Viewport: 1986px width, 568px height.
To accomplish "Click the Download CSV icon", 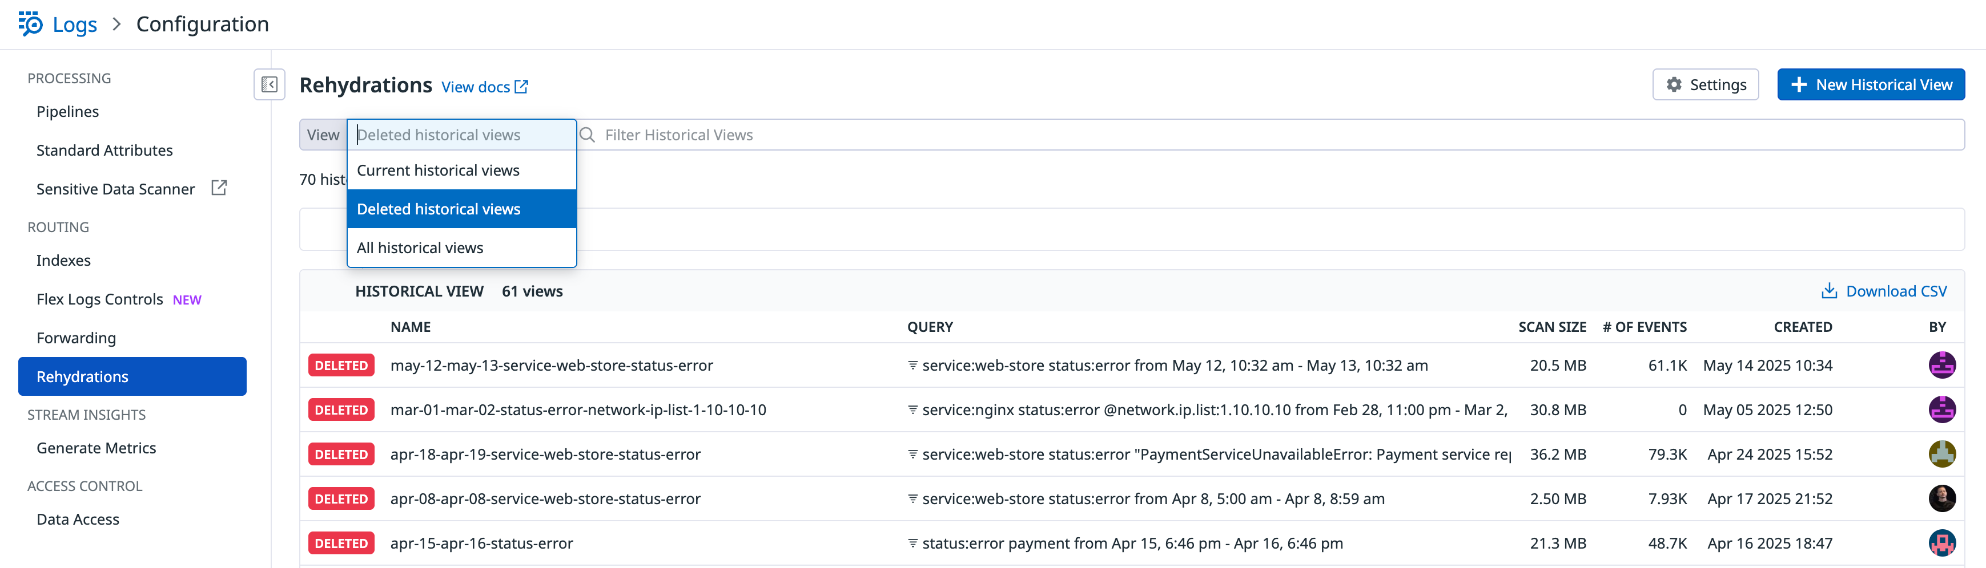I will (1828, 291).
